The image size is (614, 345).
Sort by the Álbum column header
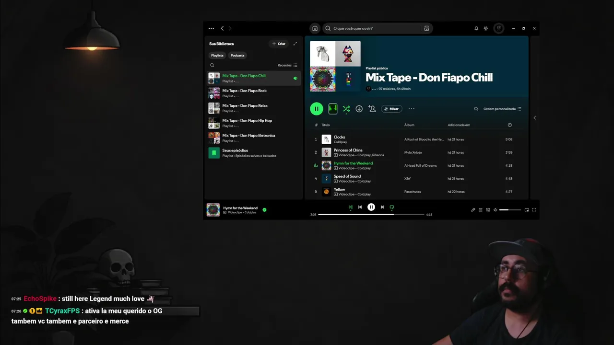[409, 125]
